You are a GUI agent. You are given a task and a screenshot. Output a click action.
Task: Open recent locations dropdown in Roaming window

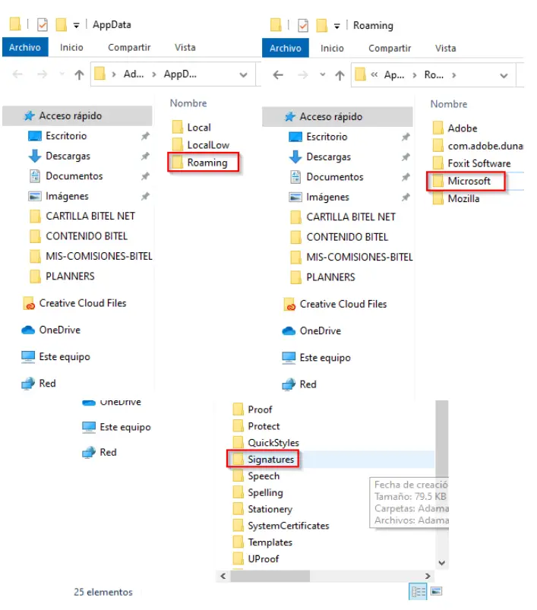pyautogui.click(x=322, y=74)
